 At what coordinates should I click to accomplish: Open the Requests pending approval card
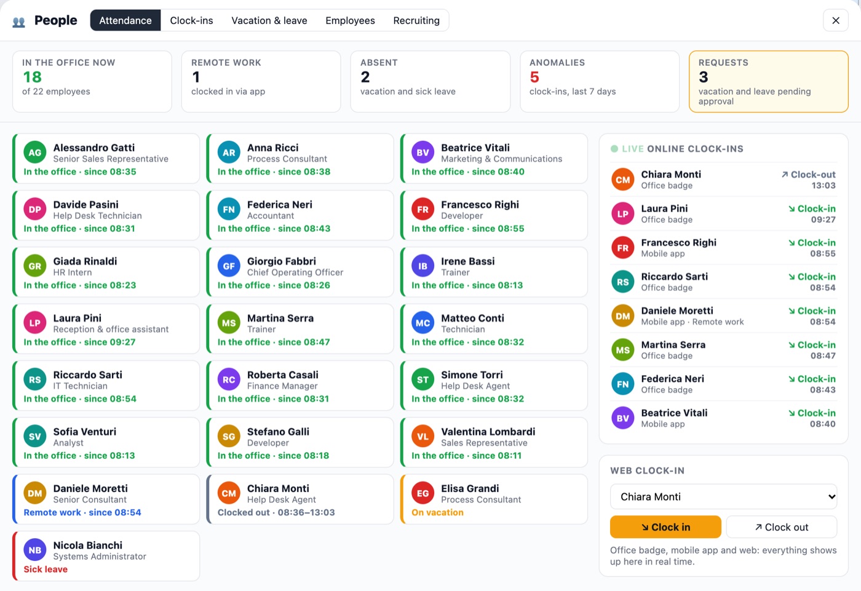pyautogui.click(x=769, y=82)
